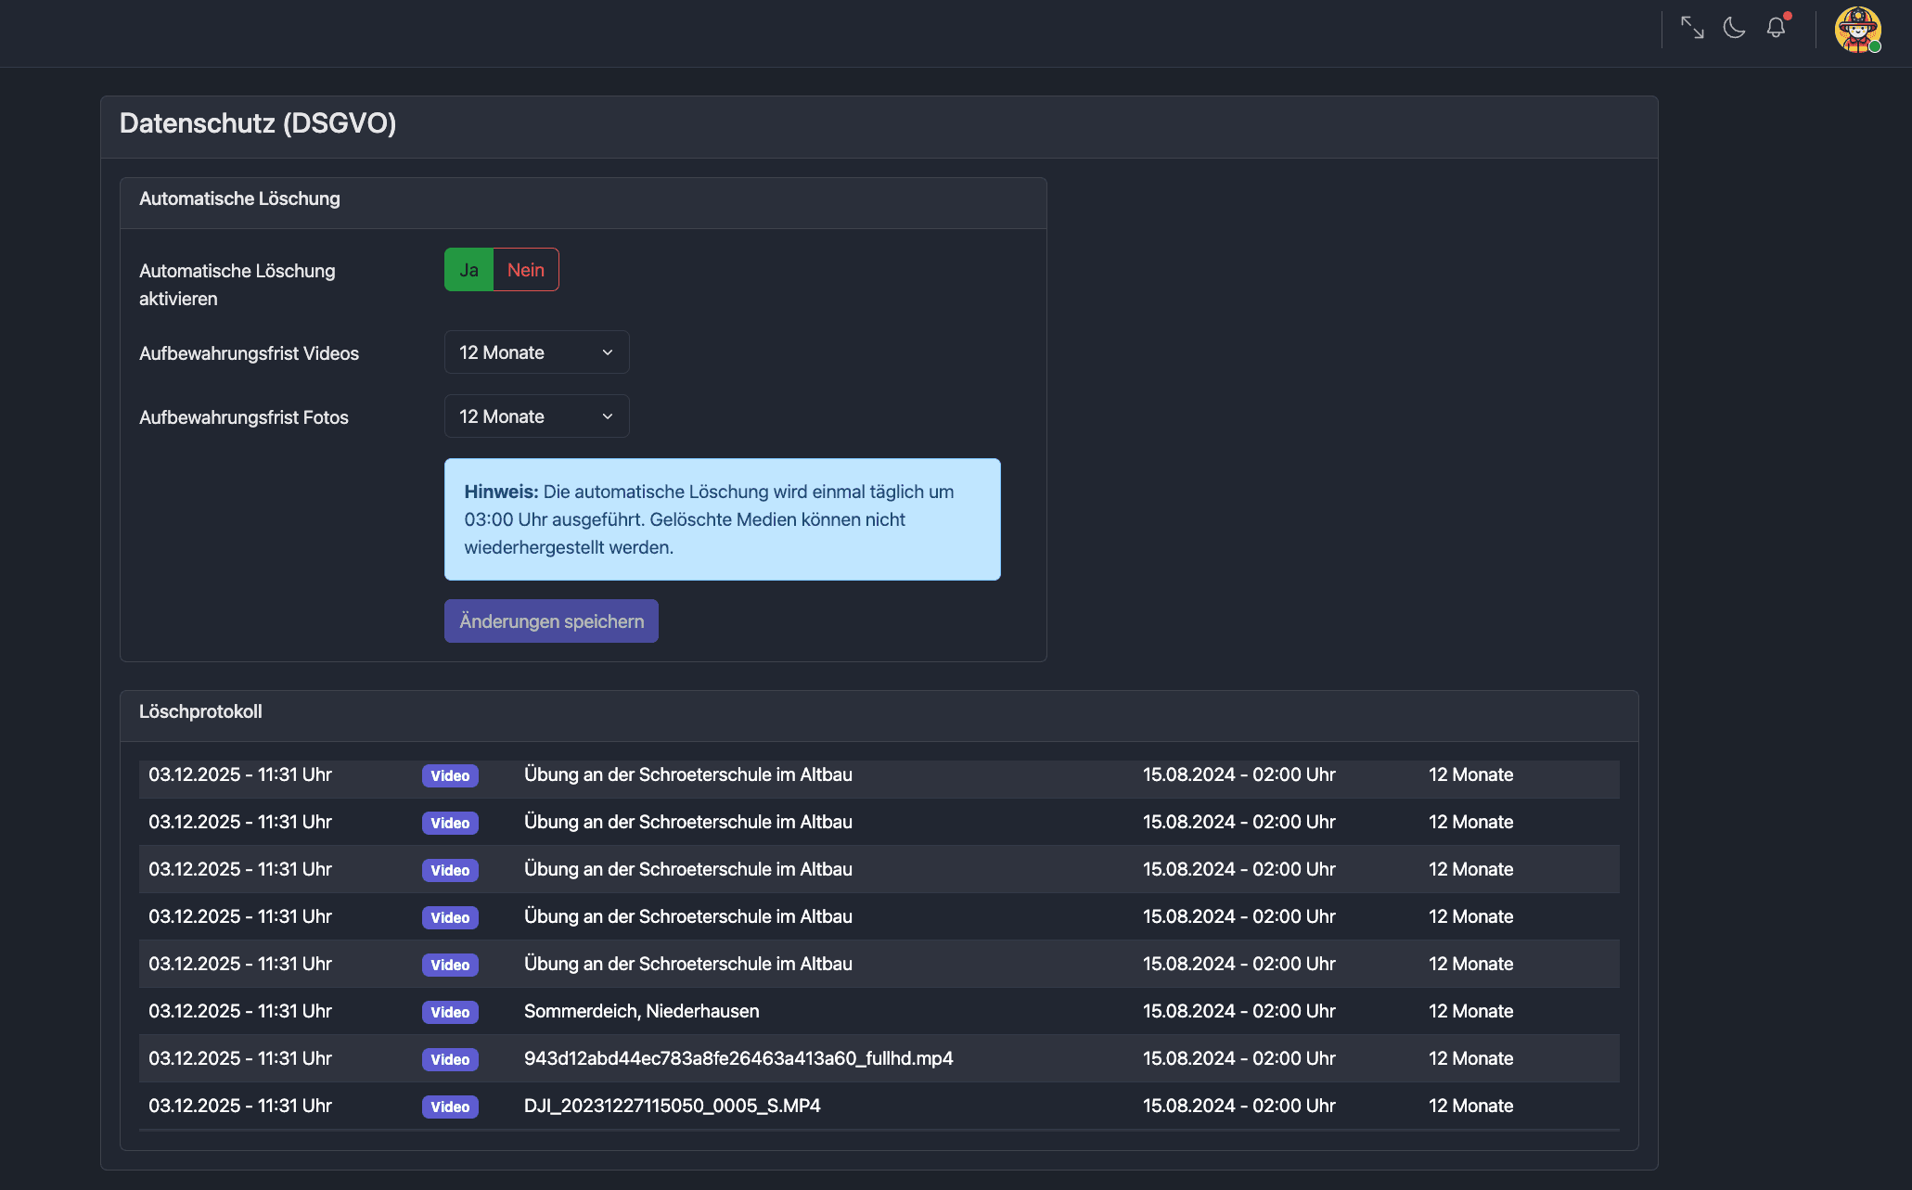This screenshot has height=1190, width=1912.
Task: Switch theme with the moon icon
Action: pos(1734,28)
